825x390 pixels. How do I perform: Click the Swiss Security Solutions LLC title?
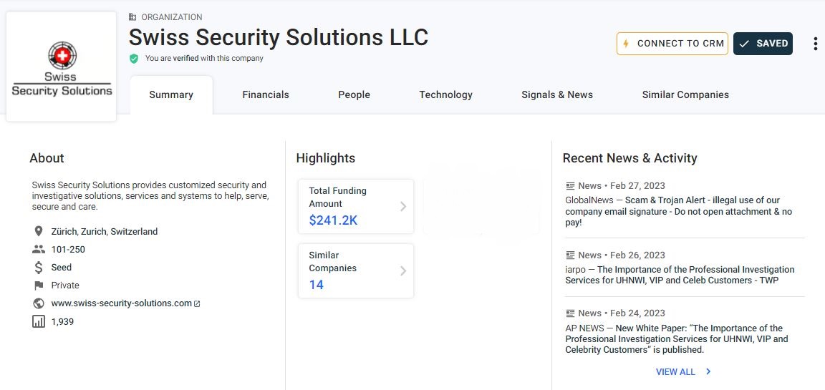279,37
